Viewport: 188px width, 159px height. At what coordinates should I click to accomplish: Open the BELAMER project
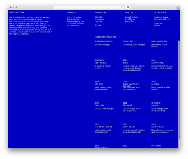pos(127,106)
